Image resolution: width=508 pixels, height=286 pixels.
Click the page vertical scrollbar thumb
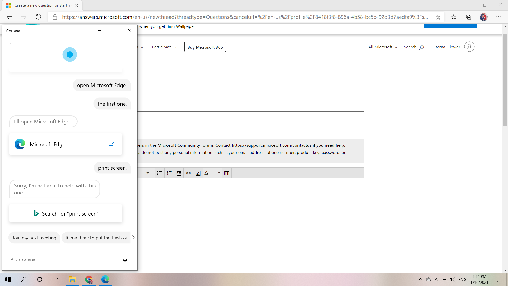pos(505,80)
